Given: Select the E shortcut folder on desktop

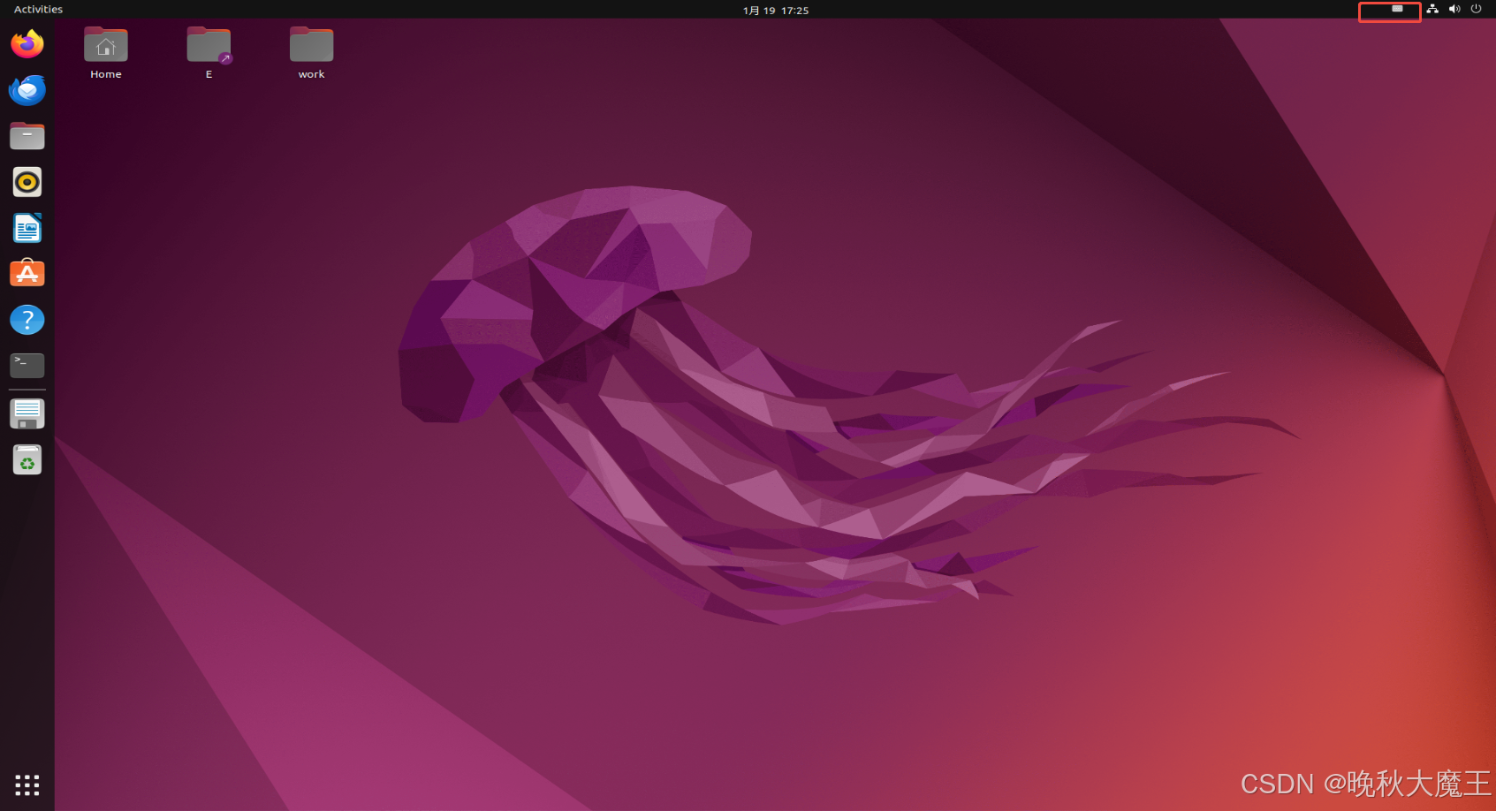Looking at the screenshot, I should coord(209,53).
